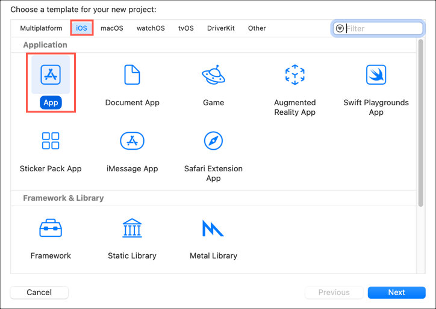Select the App template icon
Image resolution: width=436 pixels, height=309 pixels.
click(51, 75)
